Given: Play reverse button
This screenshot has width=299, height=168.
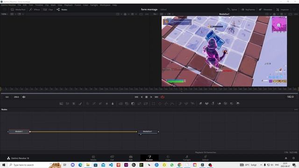Looking at the screenshot, I should click(x=142, y=97).
